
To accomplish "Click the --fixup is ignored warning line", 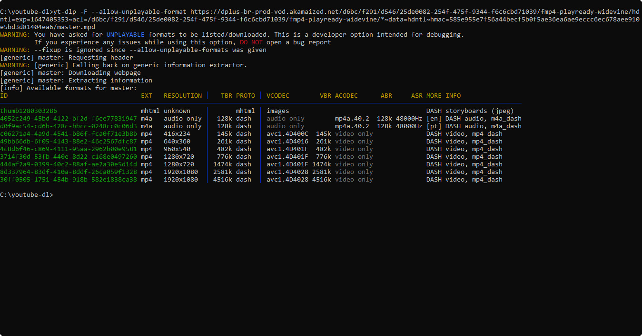I will [133, 50].
